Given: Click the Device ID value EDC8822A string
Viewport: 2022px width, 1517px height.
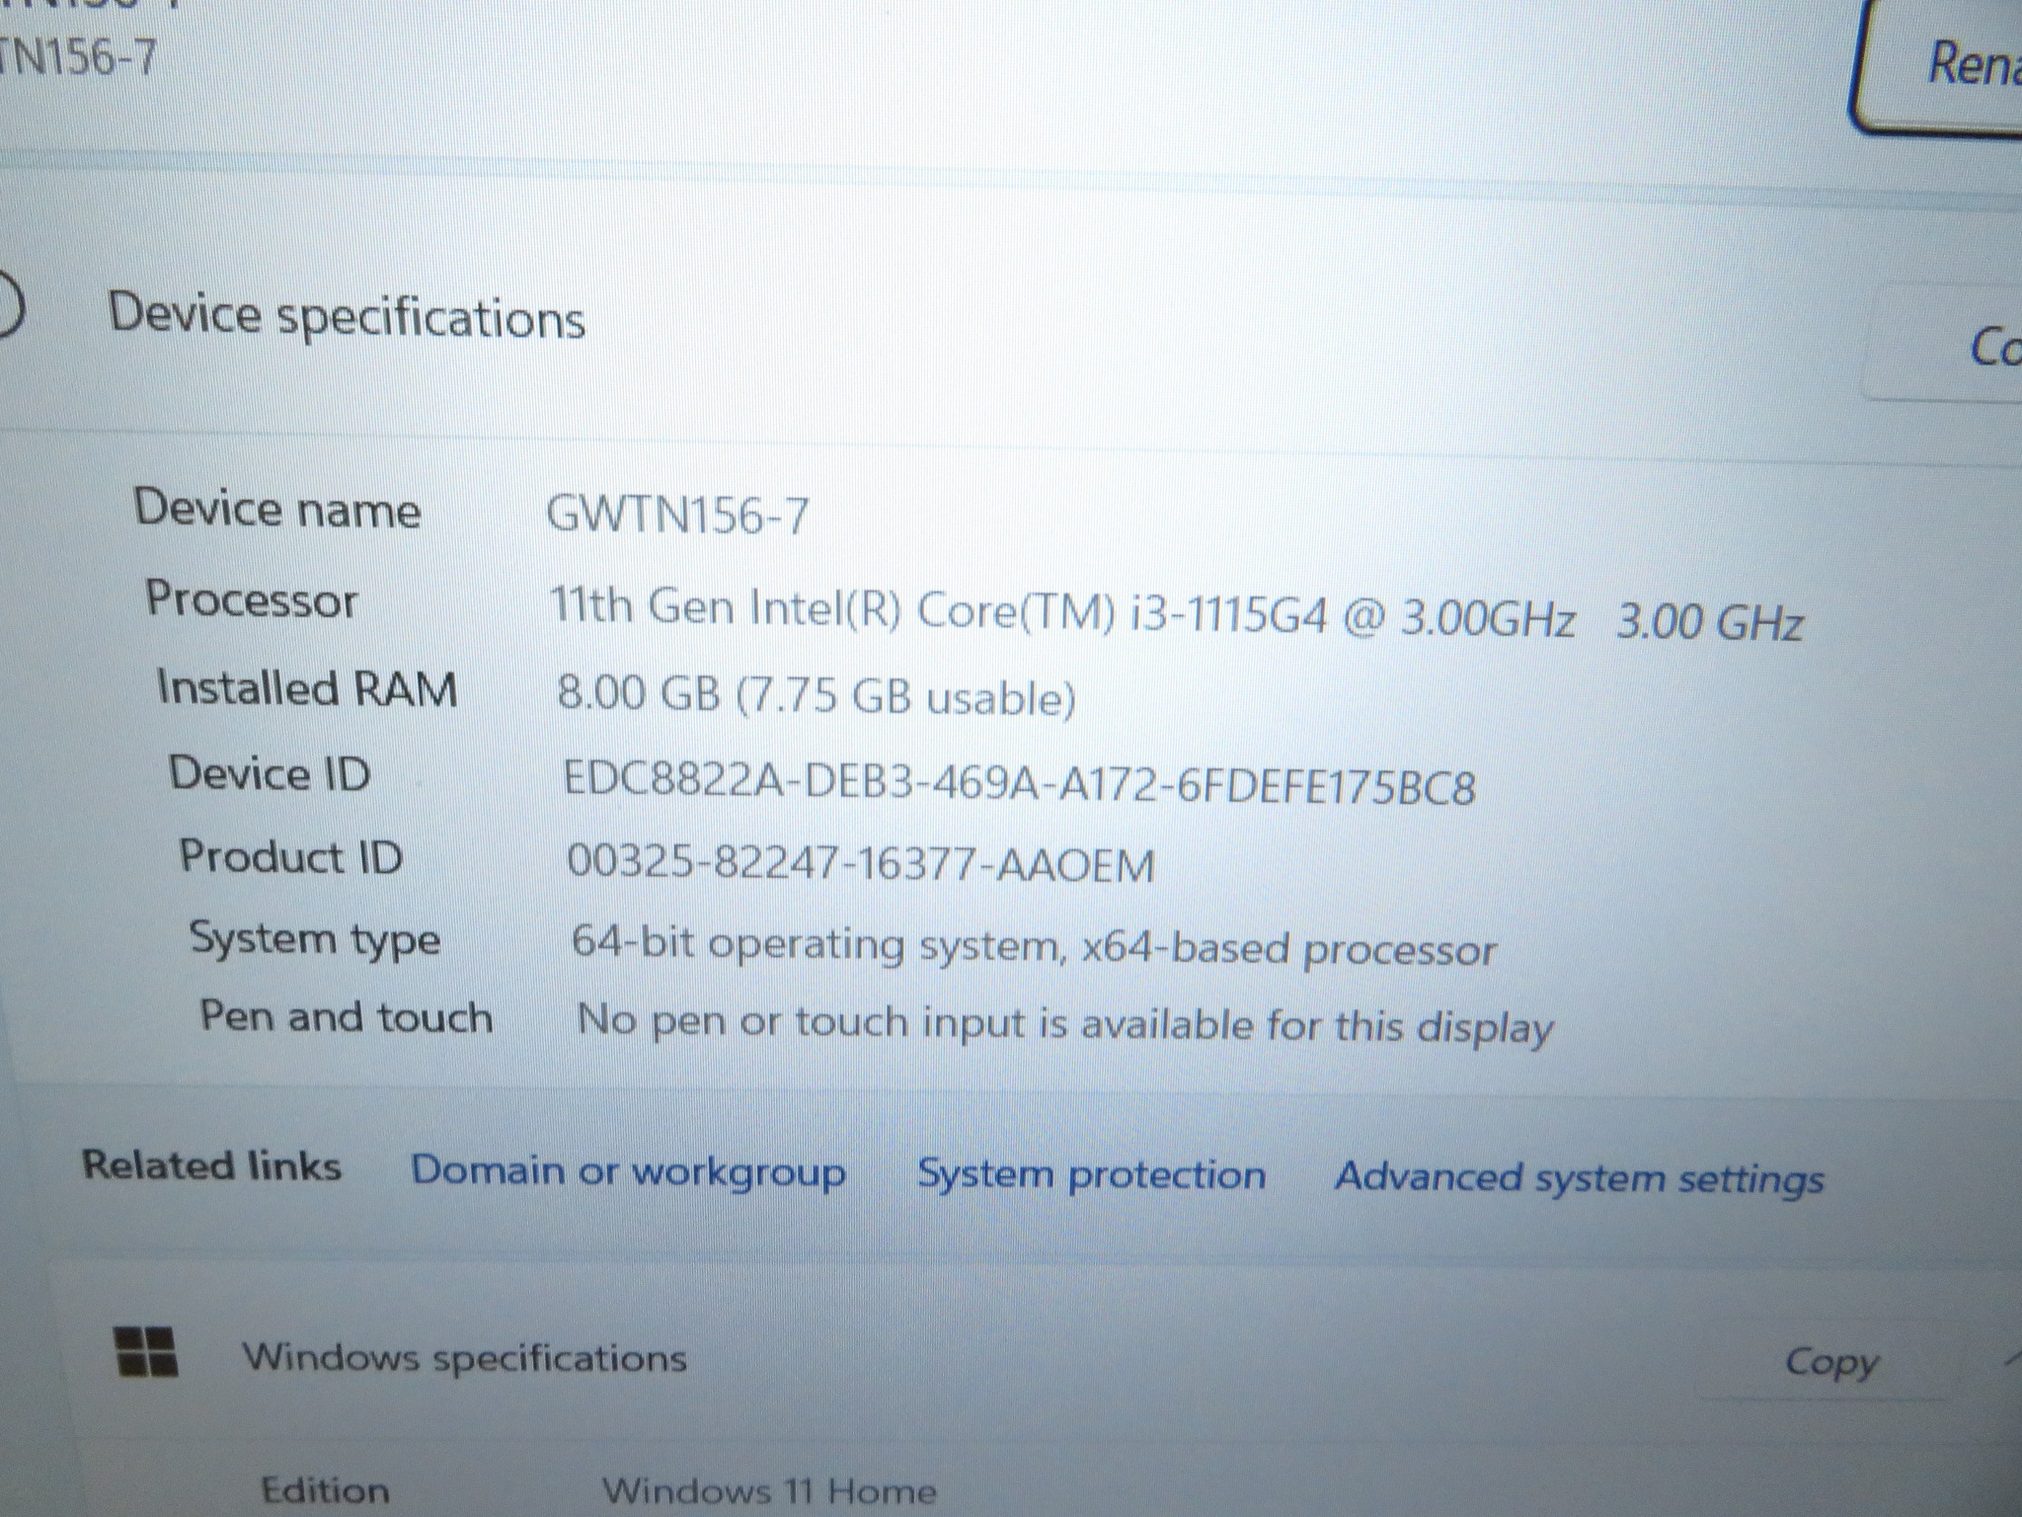Looking at the screenshot, I should coord(1018,783).
